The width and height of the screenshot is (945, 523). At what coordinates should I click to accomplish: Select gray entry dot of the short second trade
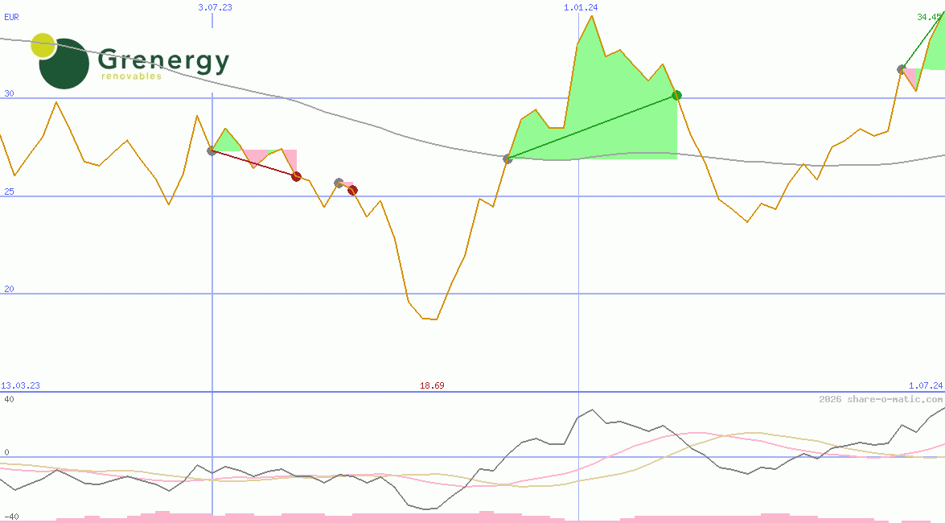tap(339, 183)
